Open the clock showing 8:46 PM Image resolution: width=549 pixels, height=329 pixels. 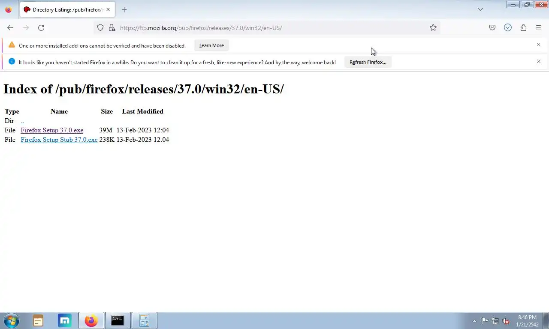click(527, 321)
